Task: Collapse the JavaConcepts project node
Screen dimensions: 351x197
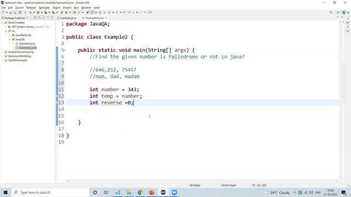Action: 2,22
